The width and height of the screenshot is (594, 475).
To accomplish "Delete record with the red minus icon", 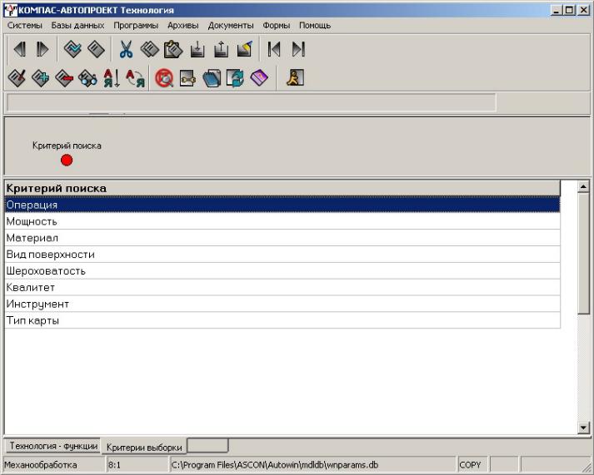I will click(64, 78).
